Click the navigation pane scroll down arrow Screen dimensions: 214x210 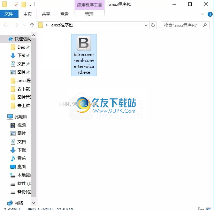tap(34, 203)
